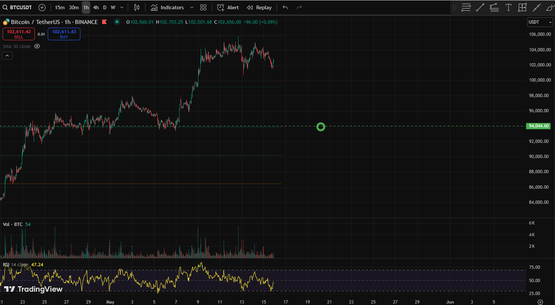Open indicator templates grid icon
Screen dimensions: 555x305
tap(203, 7)
